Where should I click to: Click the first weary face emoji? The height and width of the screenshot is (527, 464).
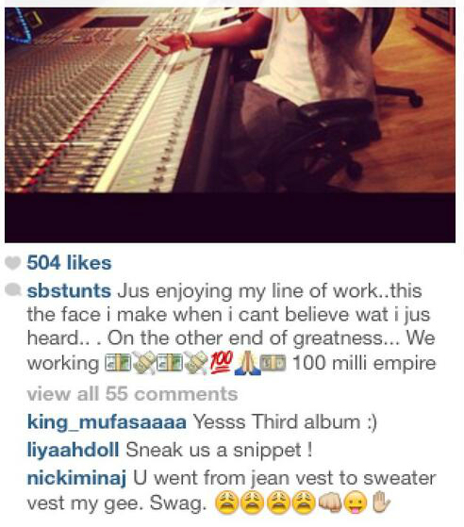226,502
